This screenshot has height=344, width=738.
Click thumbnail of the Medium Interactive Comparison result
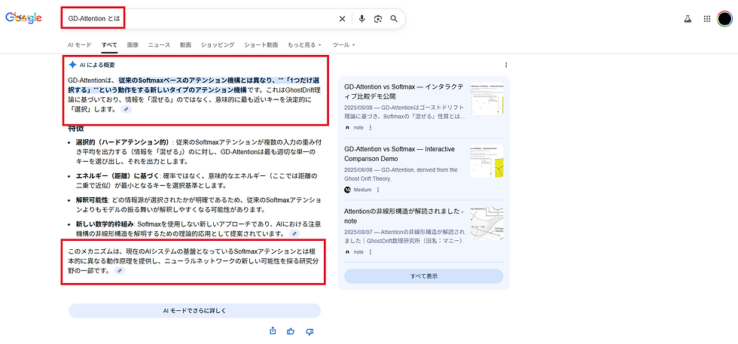coord(486,161)
